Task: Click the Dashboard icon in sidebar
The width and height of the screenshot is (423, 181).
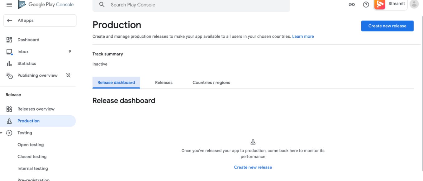Action: [9, 40]
